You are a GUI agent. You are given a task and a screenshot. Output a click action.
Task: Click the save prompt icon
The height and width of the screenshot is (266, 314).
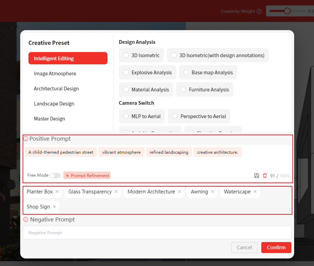(x=256, y=176)
